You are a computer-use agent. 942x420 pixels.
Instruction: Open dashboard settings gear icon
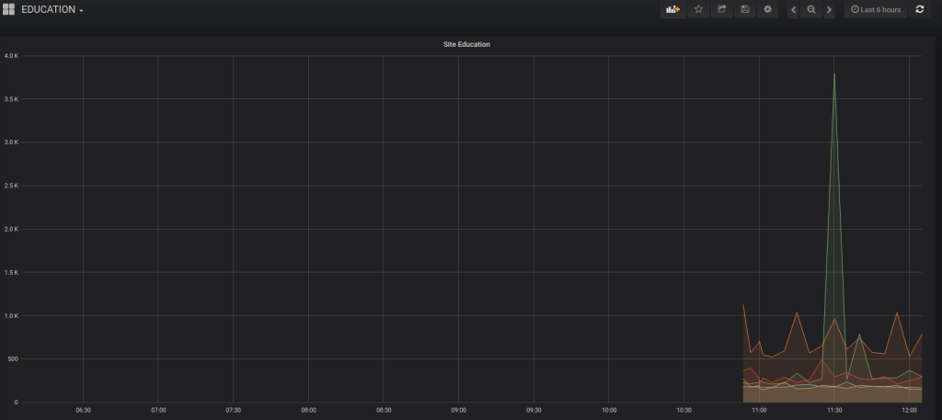768,9
